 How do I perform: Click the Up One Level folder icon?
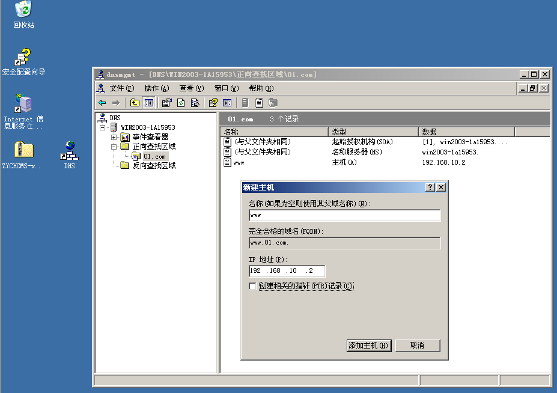tap(135, 103)
